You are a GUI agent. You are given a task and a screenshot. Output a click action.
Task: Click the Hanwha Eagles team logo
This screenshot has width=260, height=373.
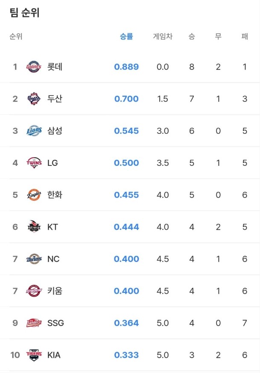point(34,195)
